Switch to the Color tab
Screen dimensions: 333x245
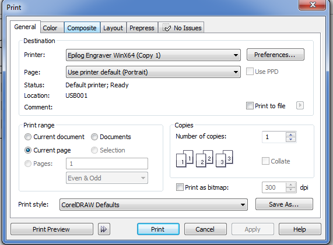(x=52, y=28)
